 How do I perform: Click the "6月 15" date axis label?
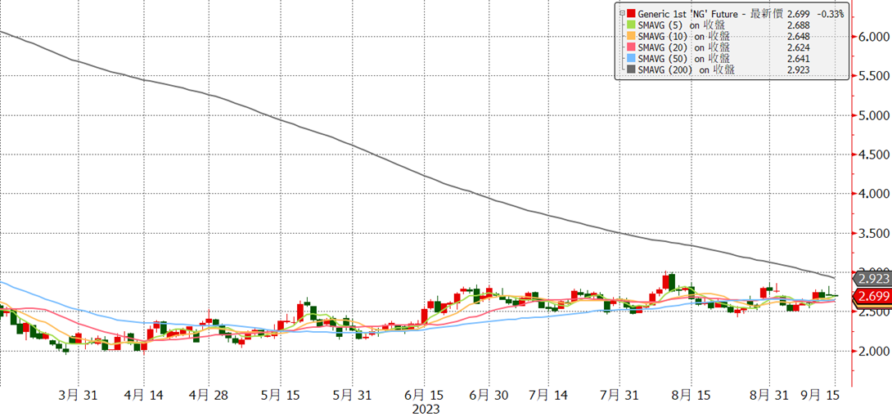click(422, 396)
